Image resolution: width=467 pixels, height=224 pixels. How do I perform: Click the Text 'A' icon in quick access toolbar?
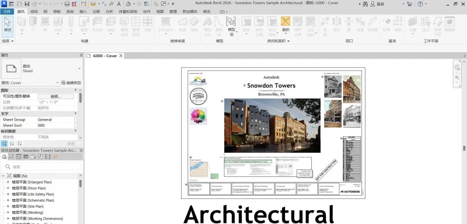pyautogui.click(x=118, y=4)
